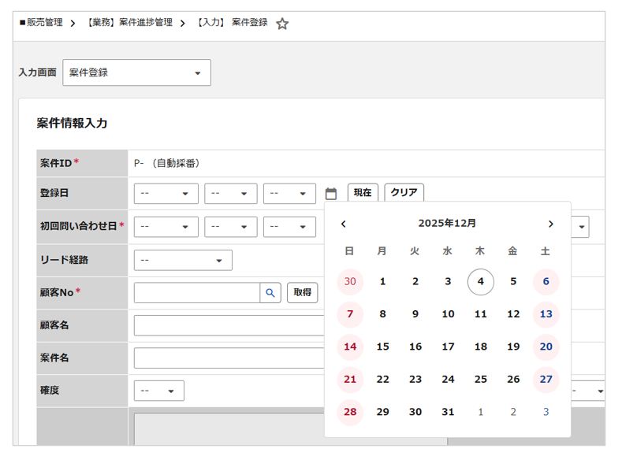Screen dimensions: 622x456
Task: Select December 29 in the calendar
Action: click(383, 412)
